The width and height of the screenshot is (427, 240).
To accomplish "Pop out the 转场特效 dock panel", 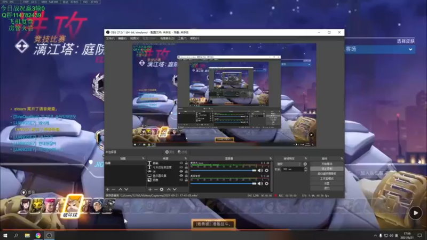I will pos(305,158).
